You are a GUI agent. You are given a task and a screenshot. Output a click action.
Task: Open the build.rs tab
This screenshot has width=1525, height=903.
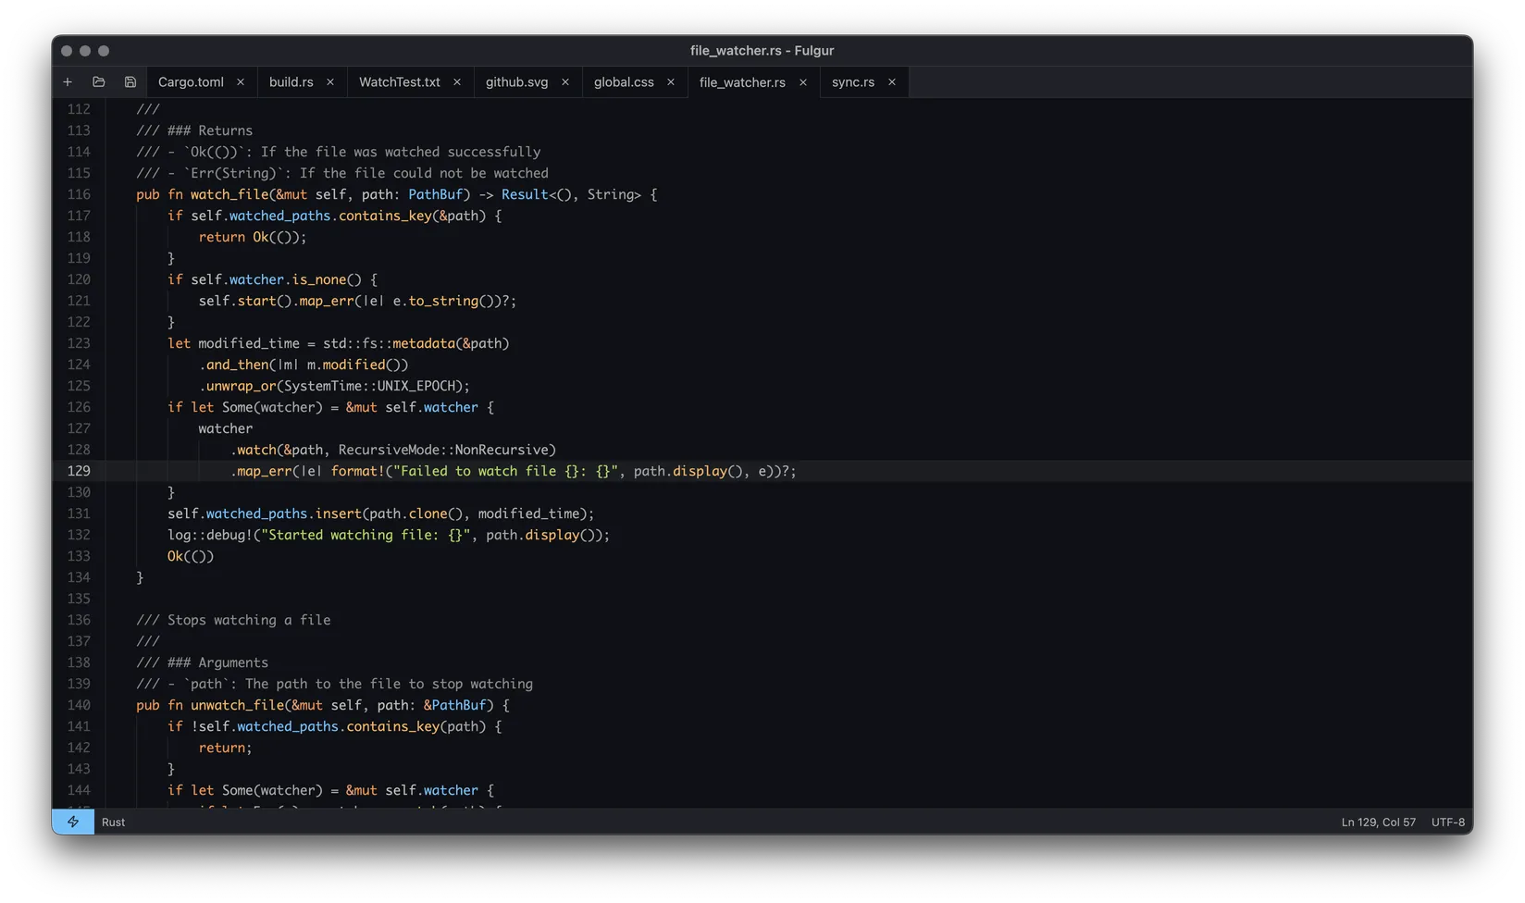(291, 82)
